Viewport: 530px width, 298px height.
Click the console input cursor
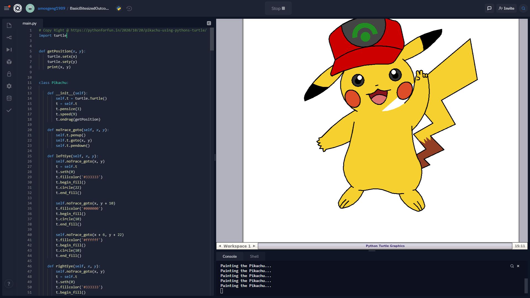222,291
